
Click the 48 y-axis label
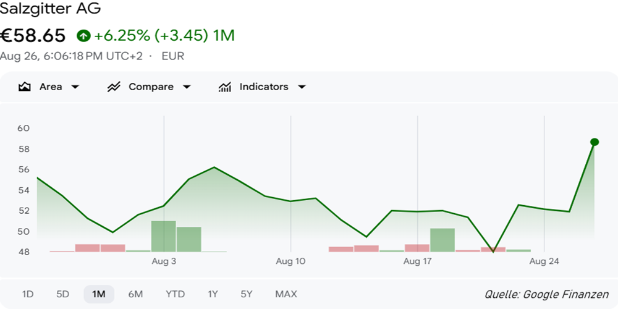tap(23, 252)
